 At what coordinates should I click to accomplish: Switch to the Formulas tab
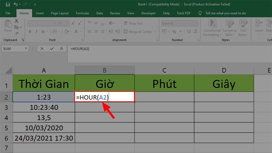coord(82,13)
